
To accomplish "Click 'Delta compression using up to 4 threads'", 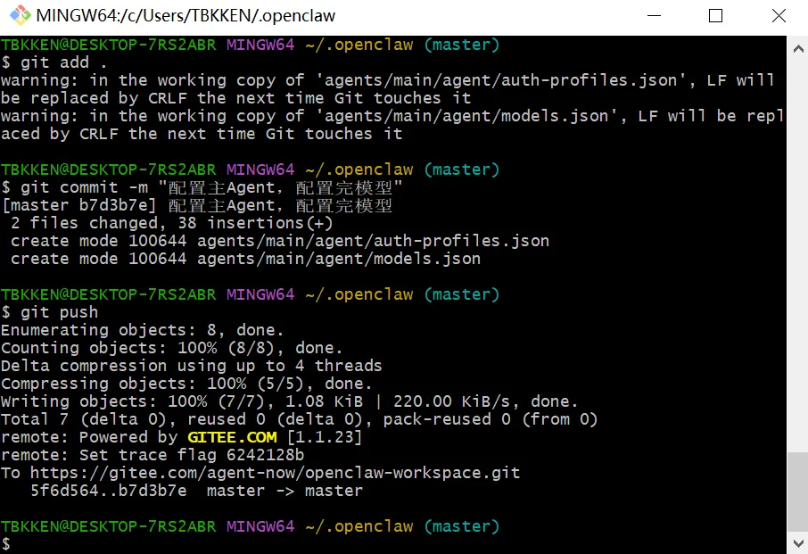I will [x=191, y=366].
